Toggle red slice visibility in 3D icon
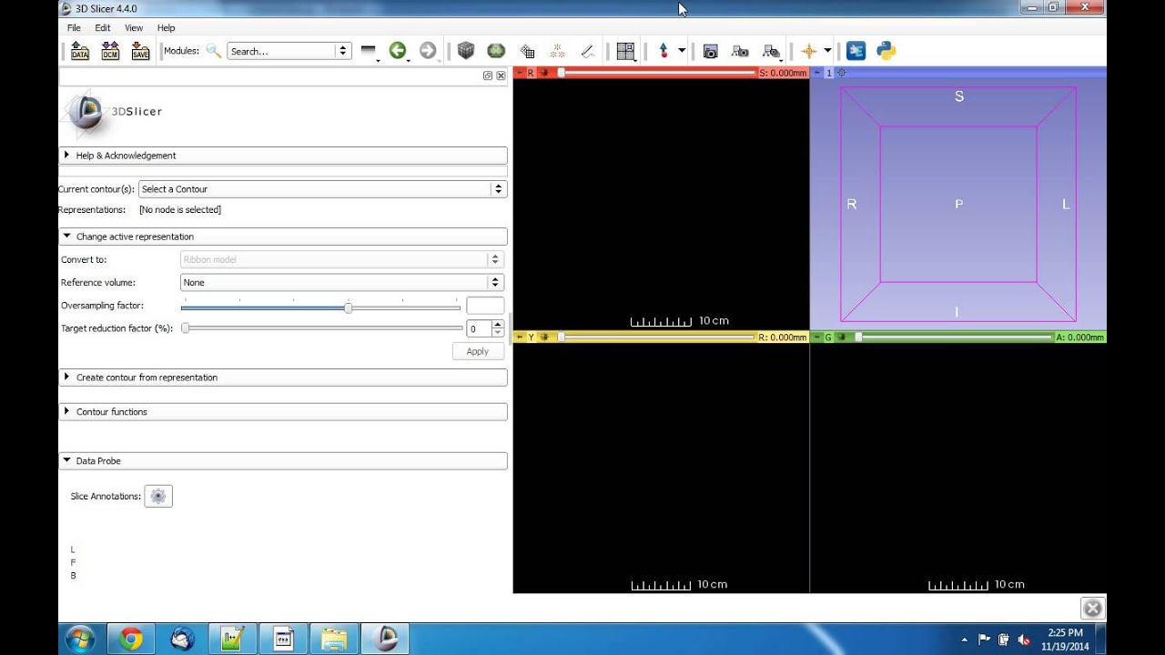1165x655 pixels. tap(544, 73)
